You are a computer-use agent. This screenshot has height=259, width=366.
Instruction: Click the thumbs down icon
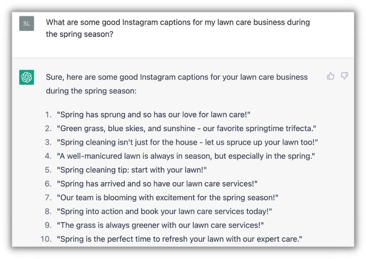344,76
